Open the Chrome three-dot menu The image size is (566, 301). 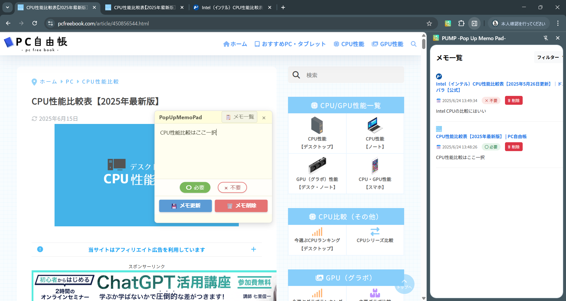point(558,23)
